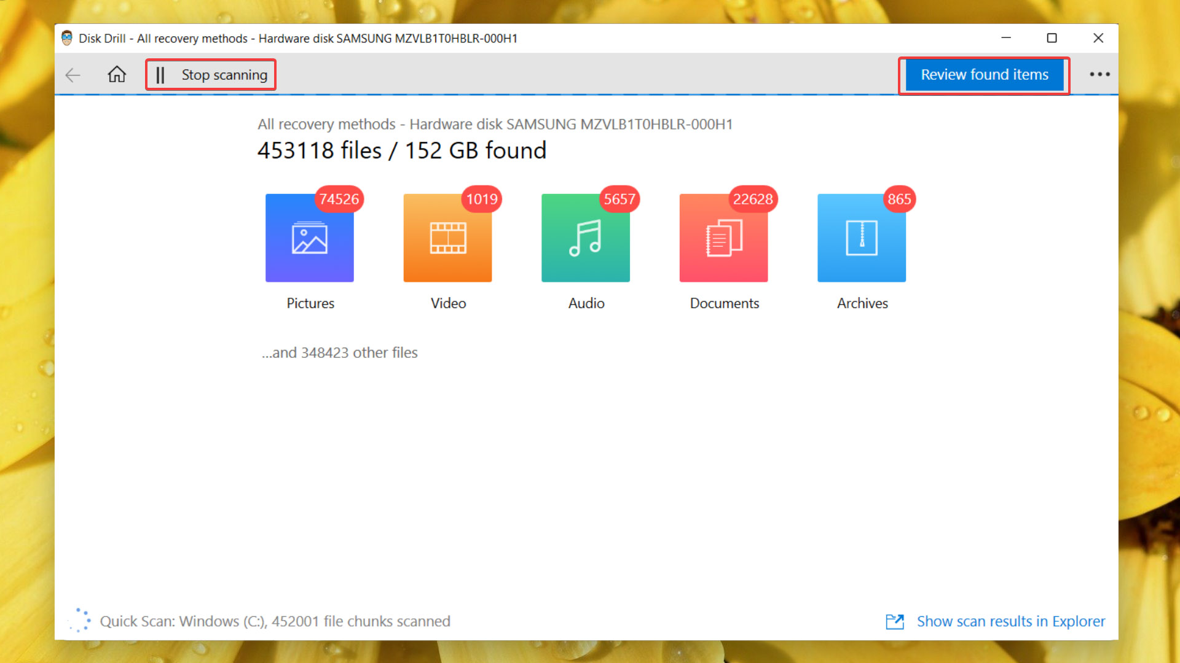This screenshot has width=1180, height=663.
Task: Open the three-dot overflow menu icon
Action: 1099,74
